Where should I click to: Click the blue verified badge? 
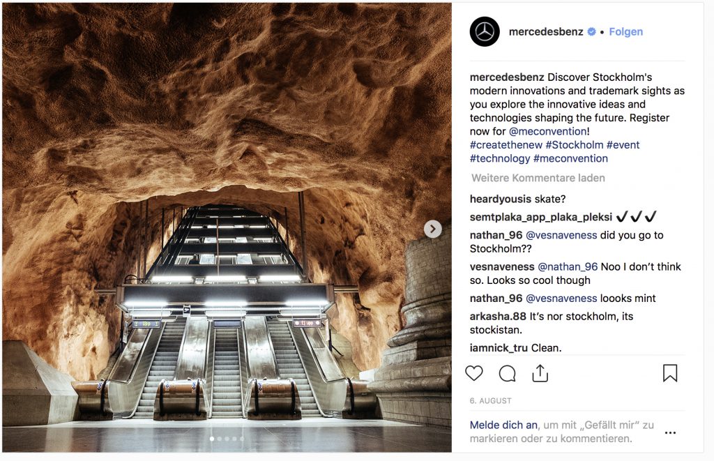591,31
